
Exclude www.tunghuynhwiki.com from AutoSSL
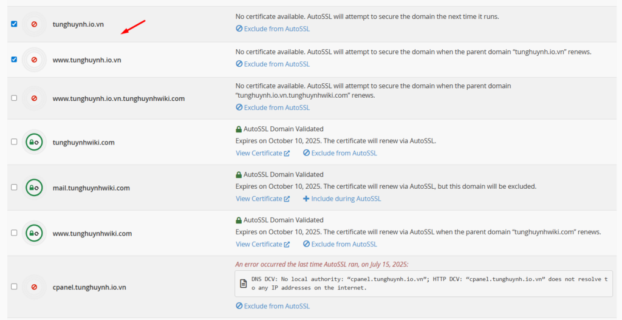click(340, 244)
